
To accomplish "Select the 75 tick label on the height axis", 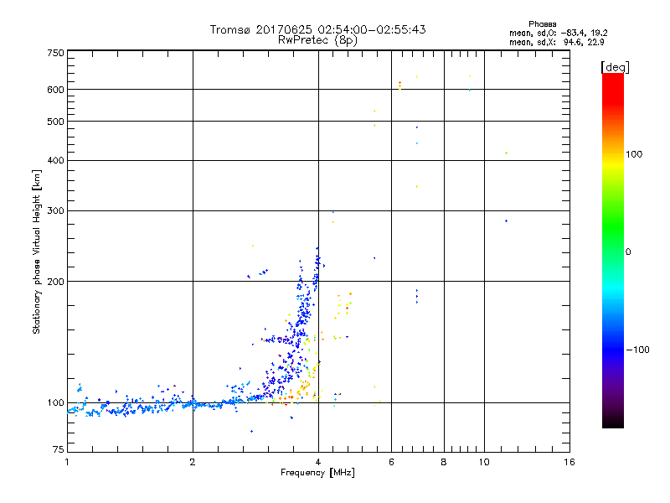I will (x=59, y=452).
